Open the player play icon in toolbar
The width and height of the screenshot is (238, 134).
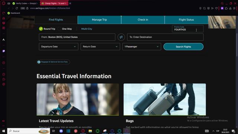pos(212,8)
